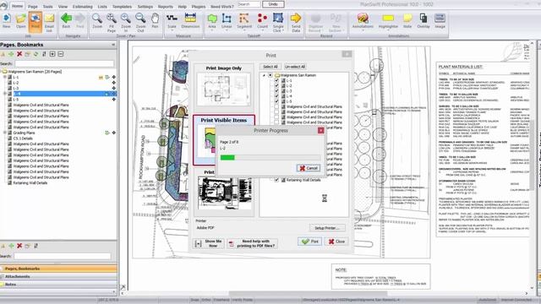Click the collapse-all minus box icon
Viewport: 541px width, 304px height.
click(61, 54)
